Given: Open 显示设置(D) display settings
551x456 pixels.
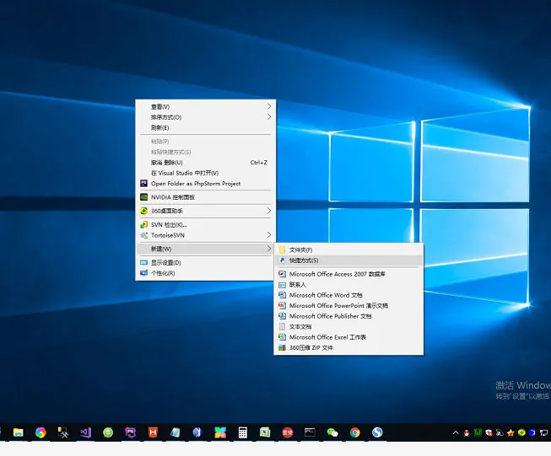Looking at the screenshot, I should 165,262.
